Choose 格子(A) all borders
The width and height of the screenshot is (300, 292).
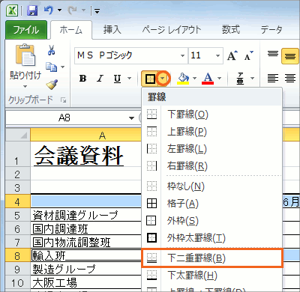212,204
